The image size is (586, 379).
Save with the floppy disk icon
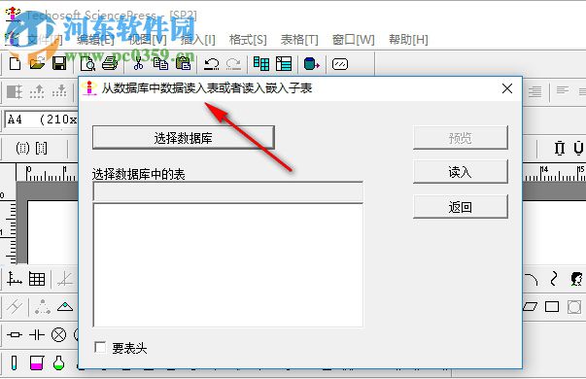coord(59,64)
